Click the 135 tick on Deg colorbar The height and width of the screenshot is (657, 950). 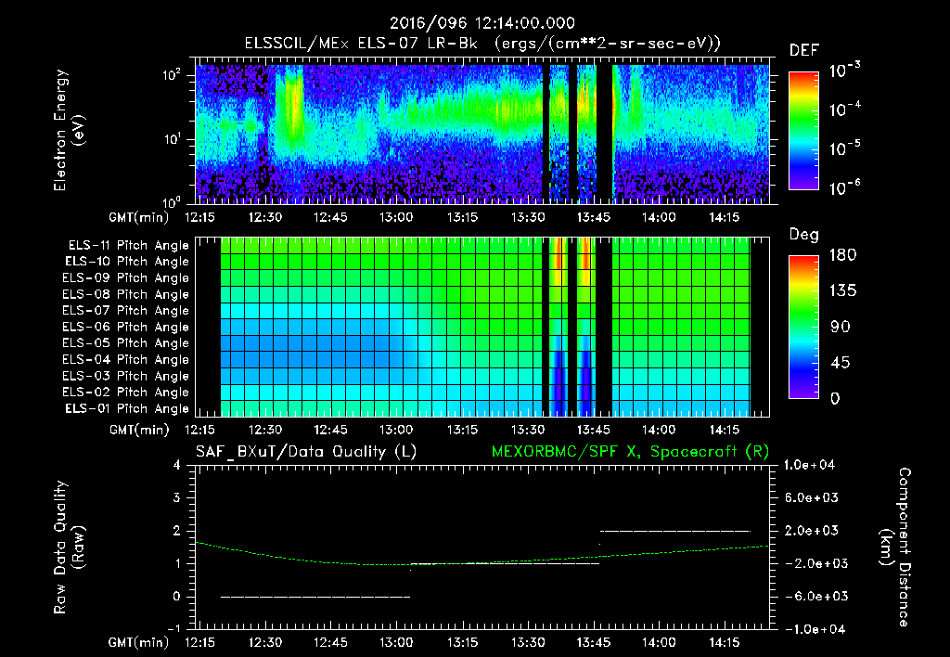coord(842,291)
